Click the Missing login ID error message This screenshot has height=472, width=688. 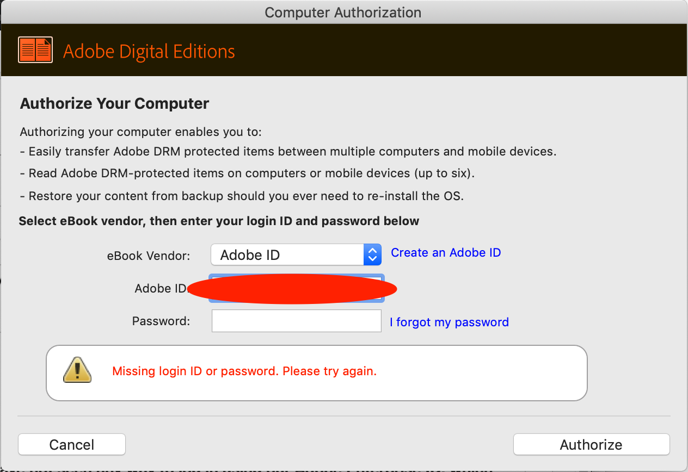pos(244,371)
